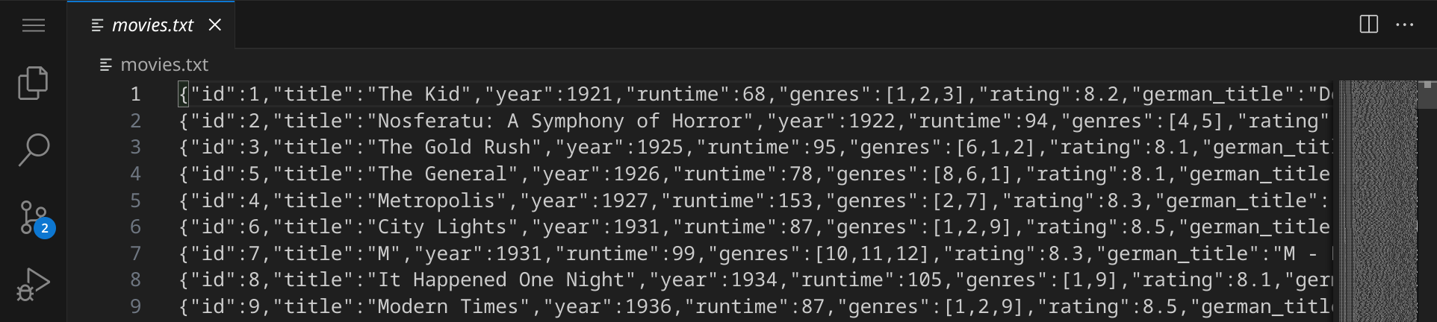Open the editor More Actions menu
This screenshot has width=1437, height=322.
[1405, 25]
